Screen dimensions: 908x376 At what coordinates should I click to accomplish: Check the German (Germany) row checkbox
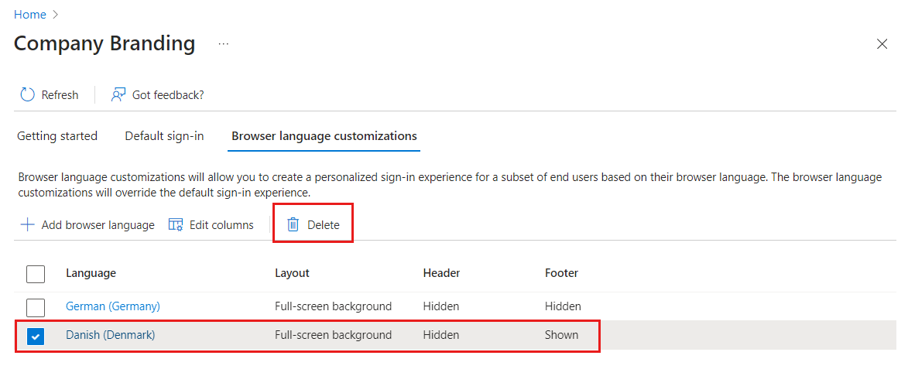(x=36, y=306)
